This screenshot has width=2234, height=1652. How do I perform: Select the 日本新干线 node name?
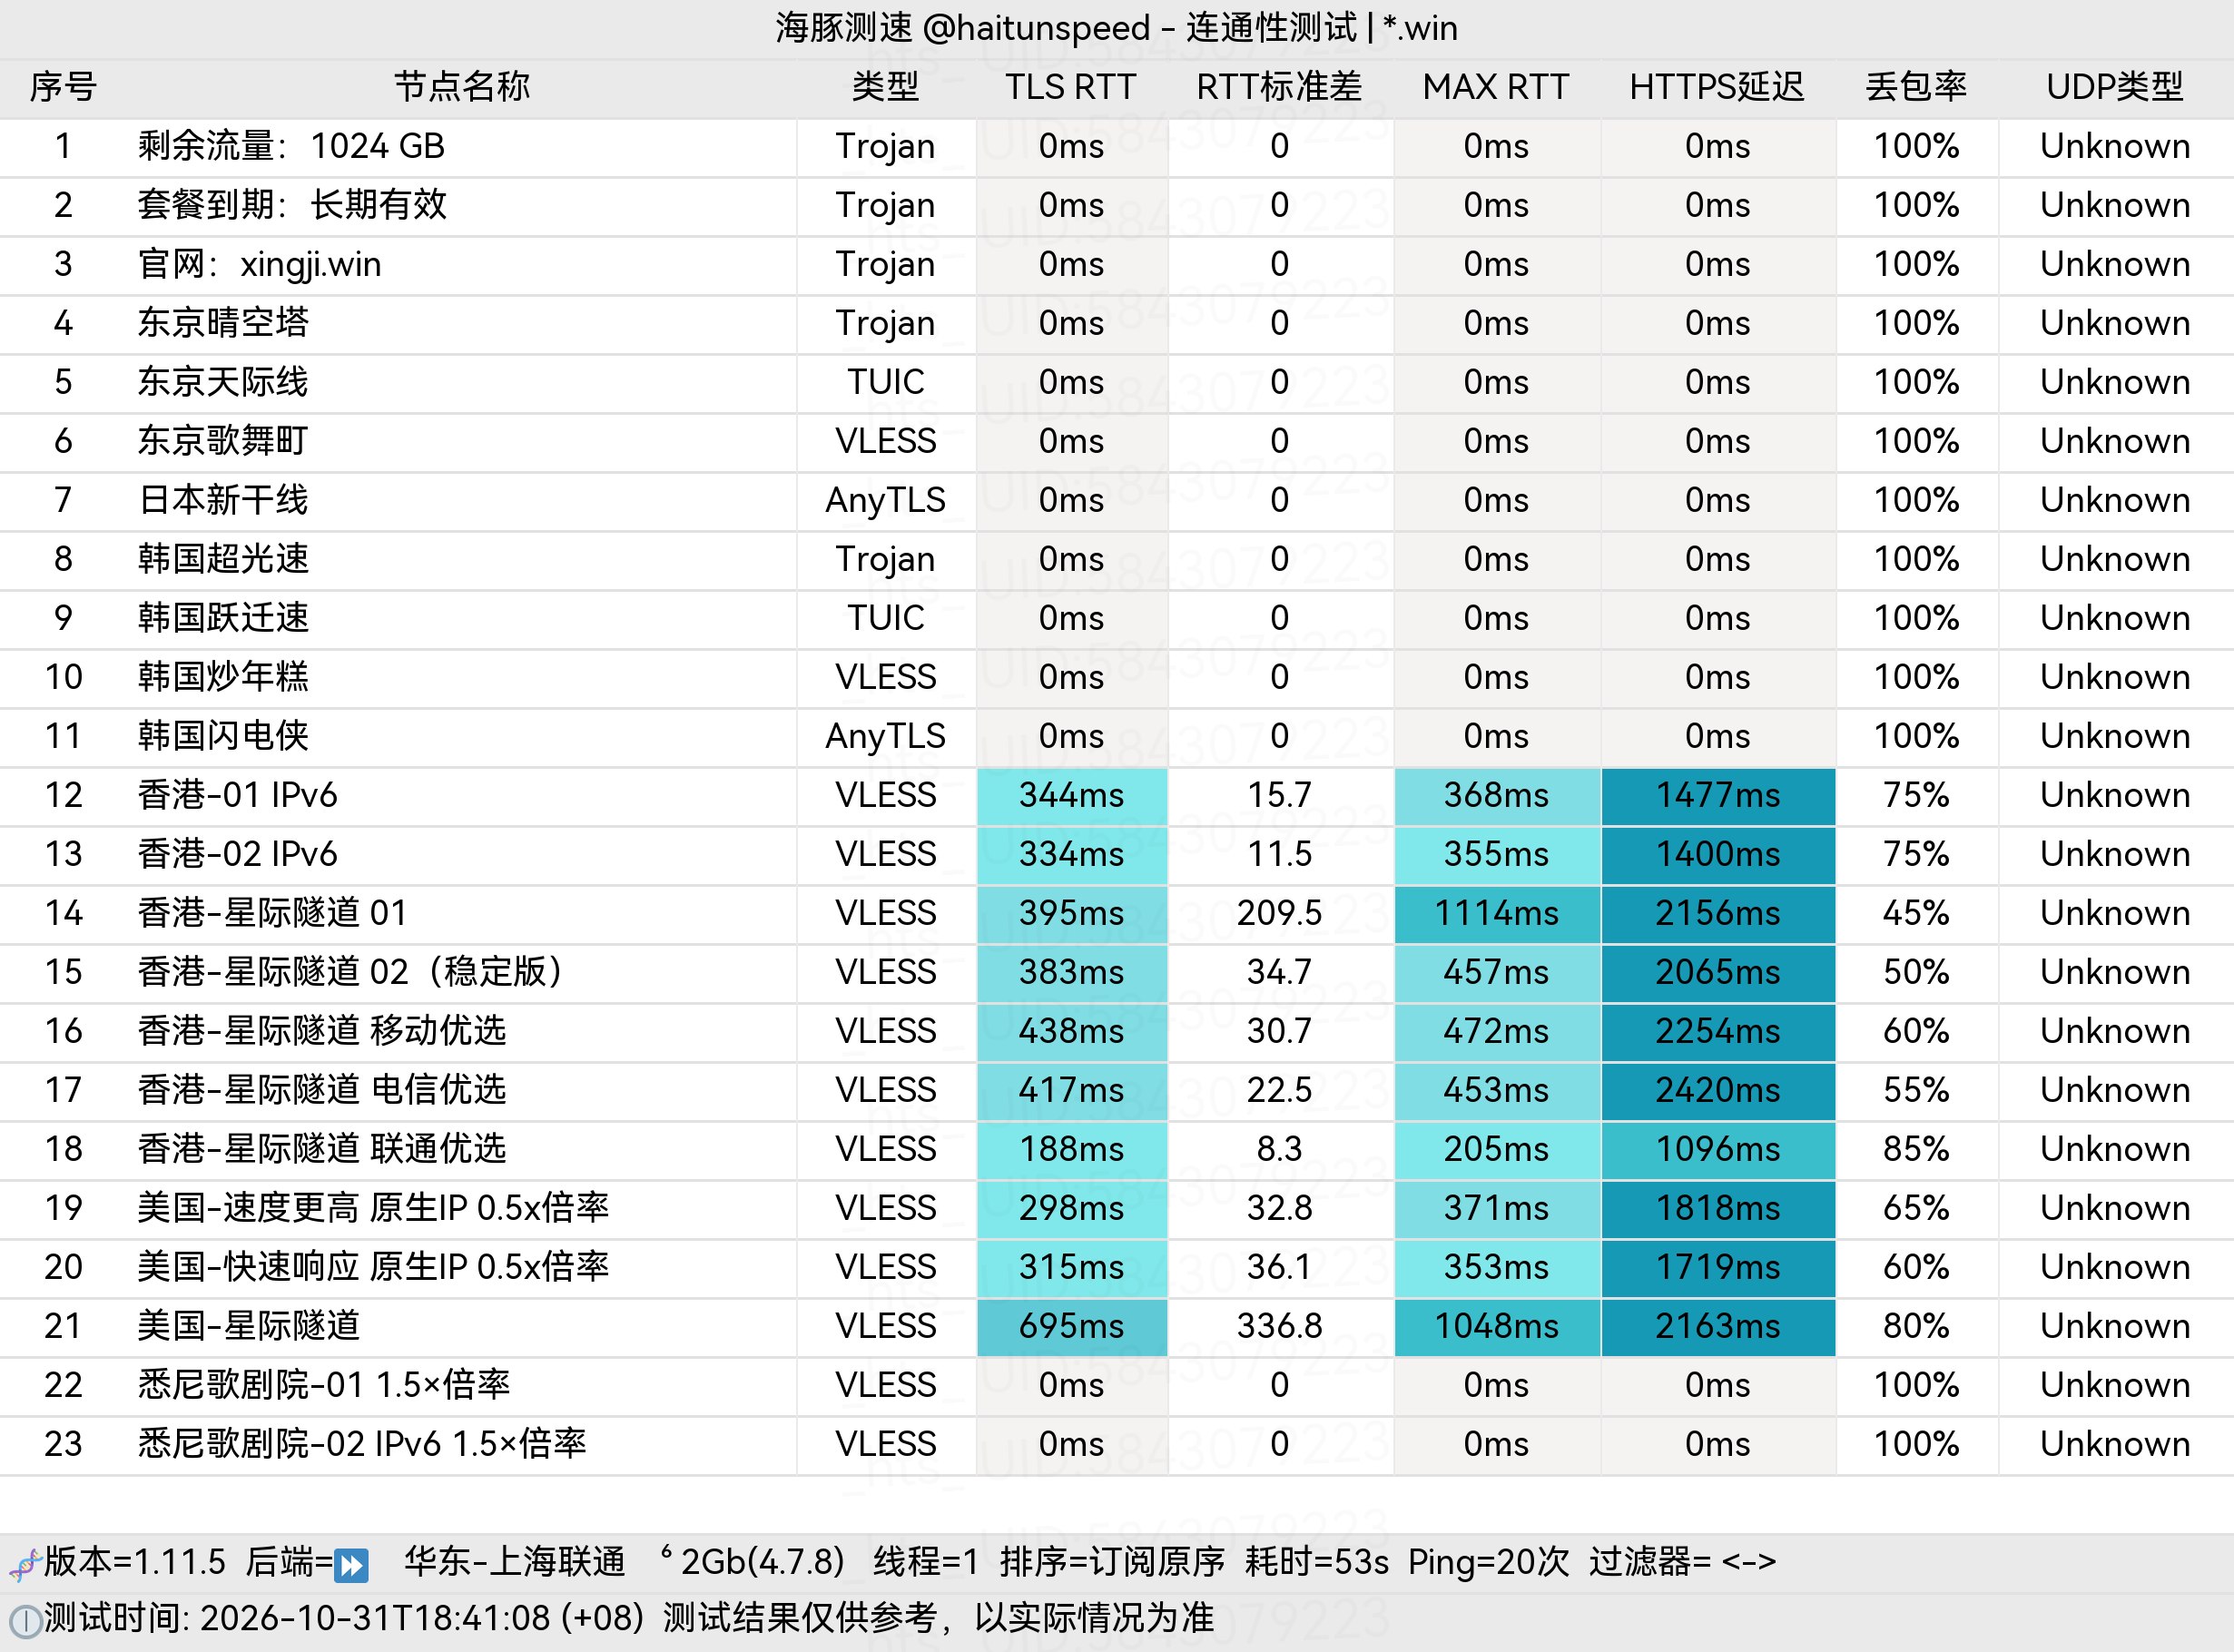(x=223, y=500)
